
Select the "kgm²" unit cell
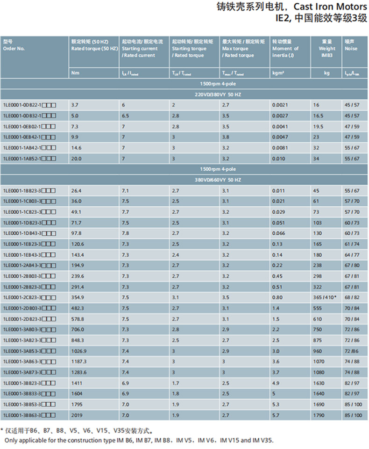coord(278,73)
